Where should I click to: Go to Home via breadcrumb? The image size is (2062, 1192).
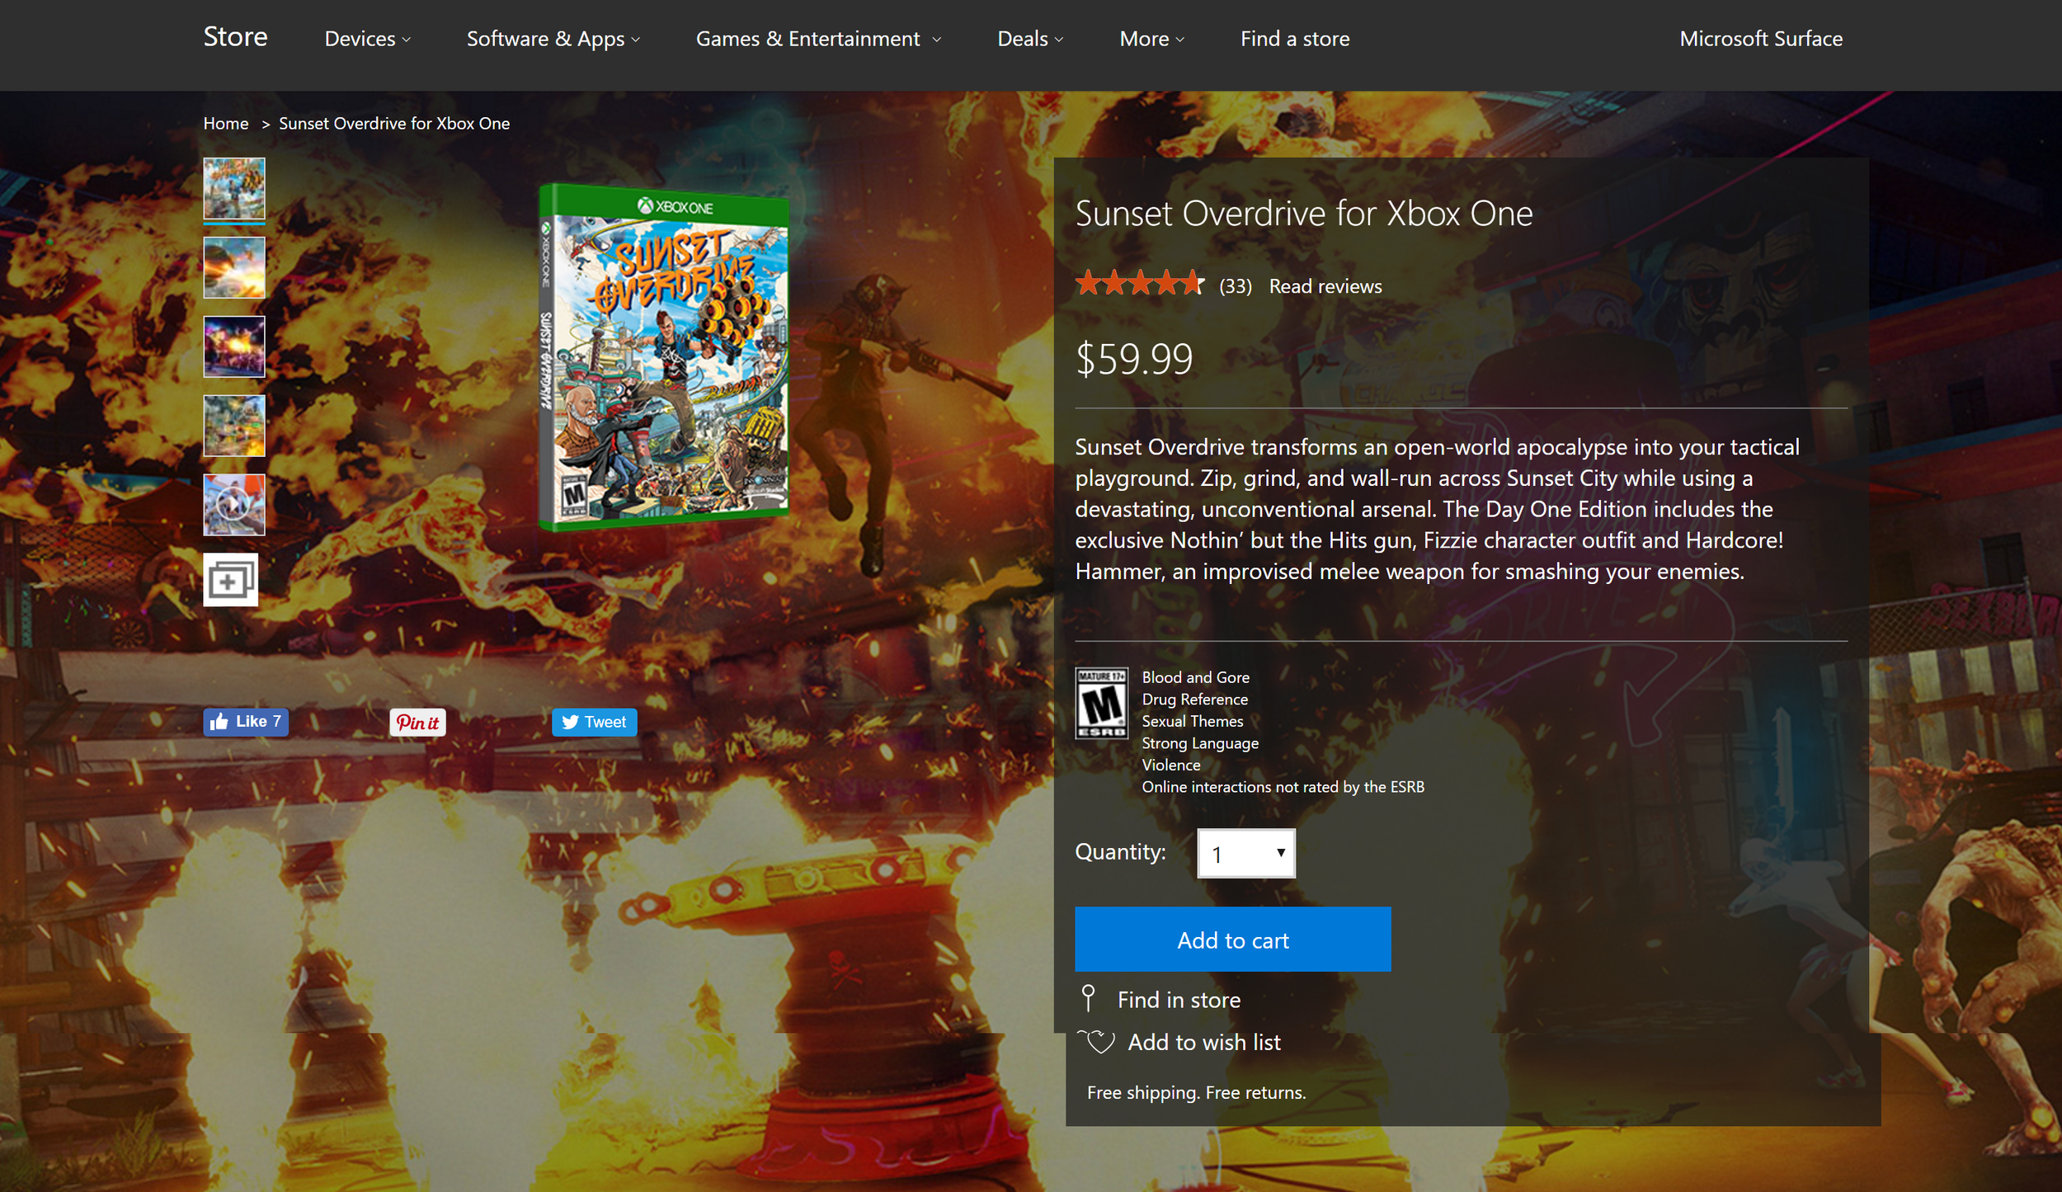[226, 124]
